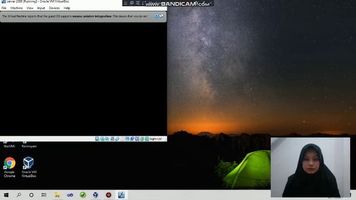Image resolution: width=356 pixels, height=200 pixels.
Task: Select the Oracle VM VirtualBox desktop icon
Action: pos(29,167)
